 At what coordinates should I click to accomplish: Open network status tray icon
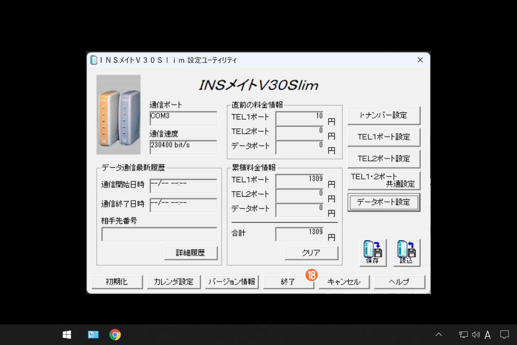[x=463, y=334]
